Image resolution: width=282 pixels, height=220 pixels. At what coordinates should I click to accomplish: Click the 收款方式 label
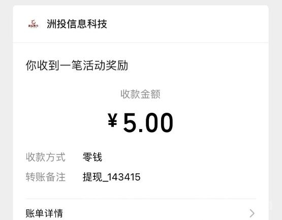tap(46, 157)
